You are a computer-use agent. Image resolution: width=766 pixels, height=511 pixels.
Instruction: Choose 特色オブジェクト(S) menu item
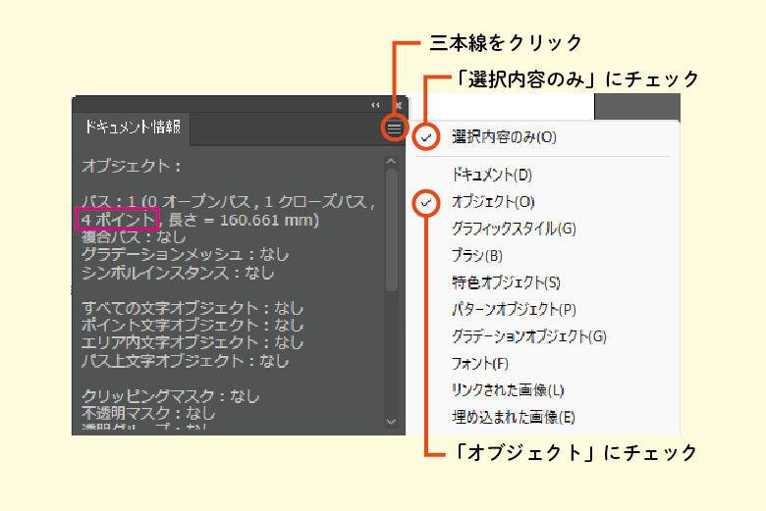pyautogui.click(x=506, y=282)
